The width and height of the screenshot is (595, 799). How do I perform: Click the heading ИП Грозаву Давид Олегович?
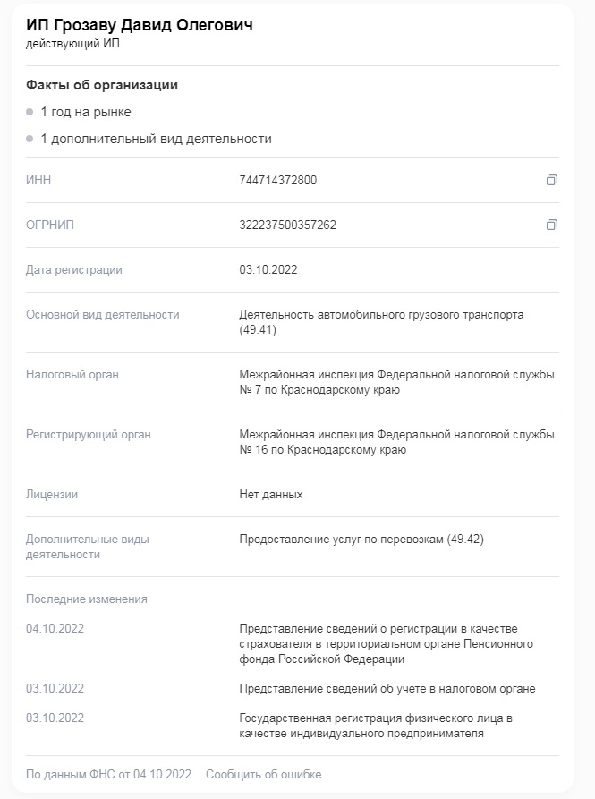[x=139, y=24]
